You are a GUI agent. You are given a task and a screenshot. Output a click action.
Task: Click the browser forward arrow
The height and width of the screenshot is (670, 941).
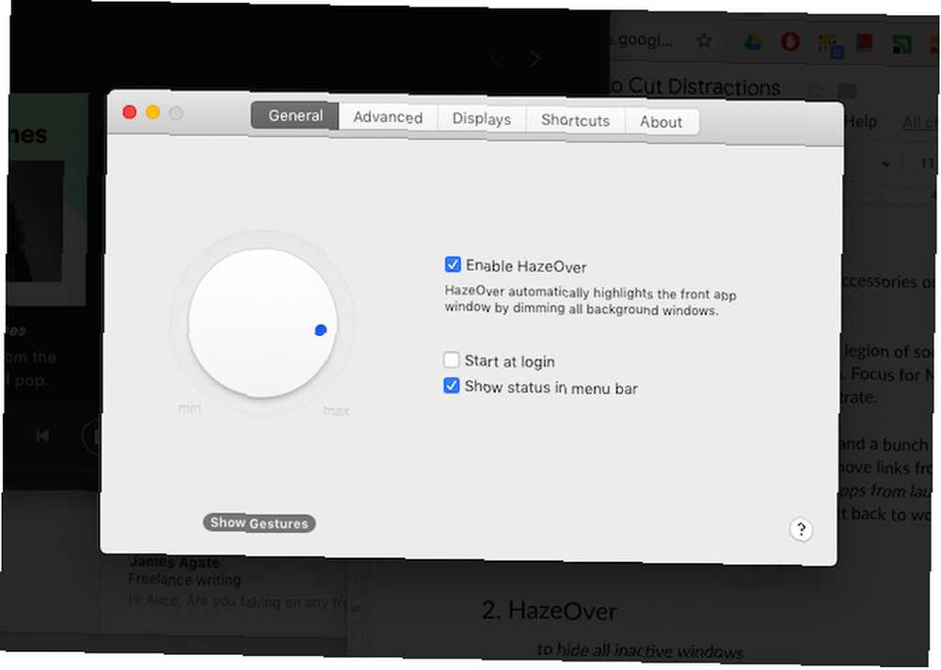tap(534, 59)
